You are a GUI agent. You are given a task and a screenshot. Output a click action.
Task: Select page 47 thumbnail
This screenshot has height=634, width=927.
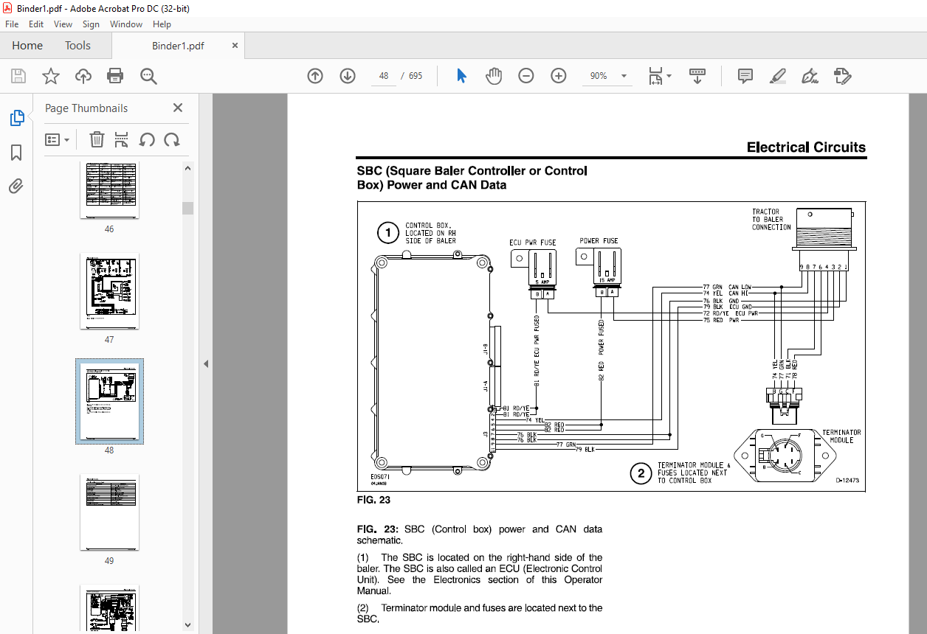[x=109, y=291]
